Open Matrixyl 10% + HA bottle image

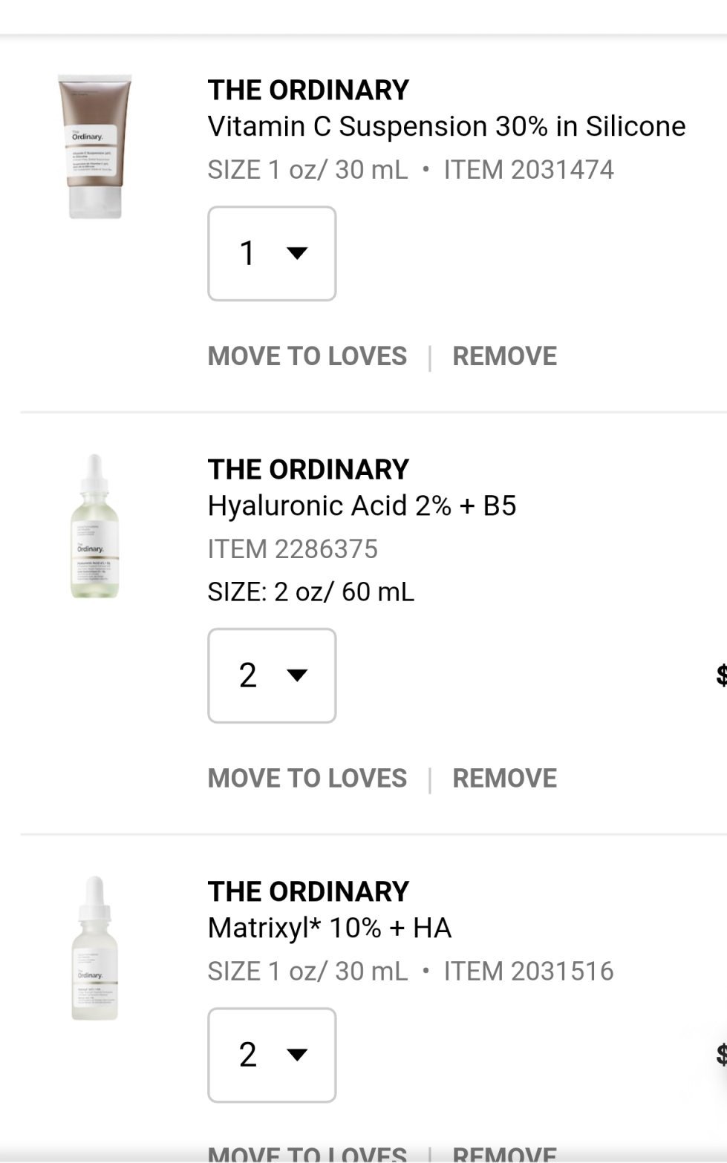[94, 948]
